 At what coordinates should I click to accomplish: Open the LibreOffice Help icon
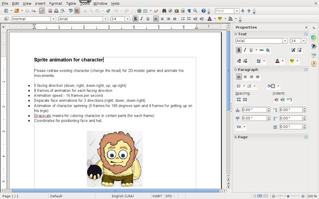click(204, 11)
